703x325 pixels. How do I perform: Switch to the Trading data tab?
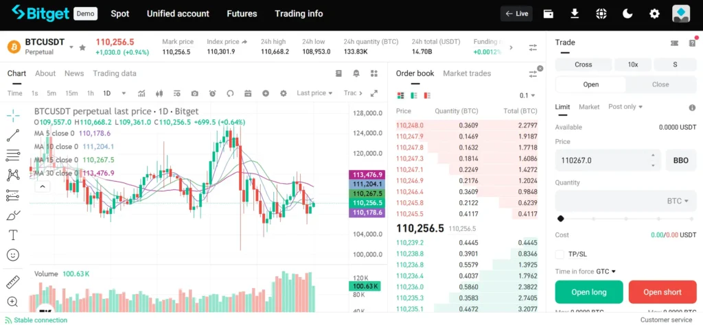coord(115,73)
